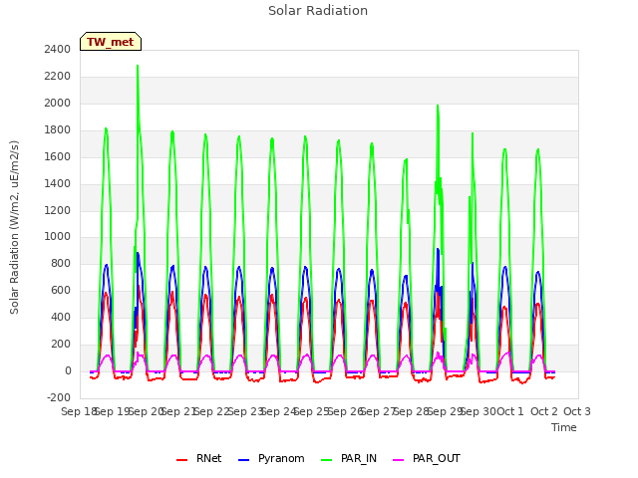Click the Oct 1 x-axis label
The height and width of the screenshot is (478, 638).
click(510, 411)
